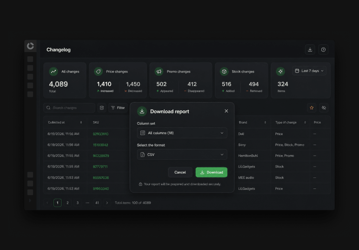359x250 pixels.
Task: Close the Download report dialog
Action: coord(226,111)
